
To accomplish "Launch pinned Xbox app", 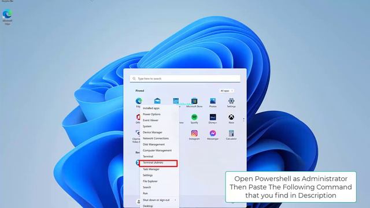I will click(x=231, y=119).
